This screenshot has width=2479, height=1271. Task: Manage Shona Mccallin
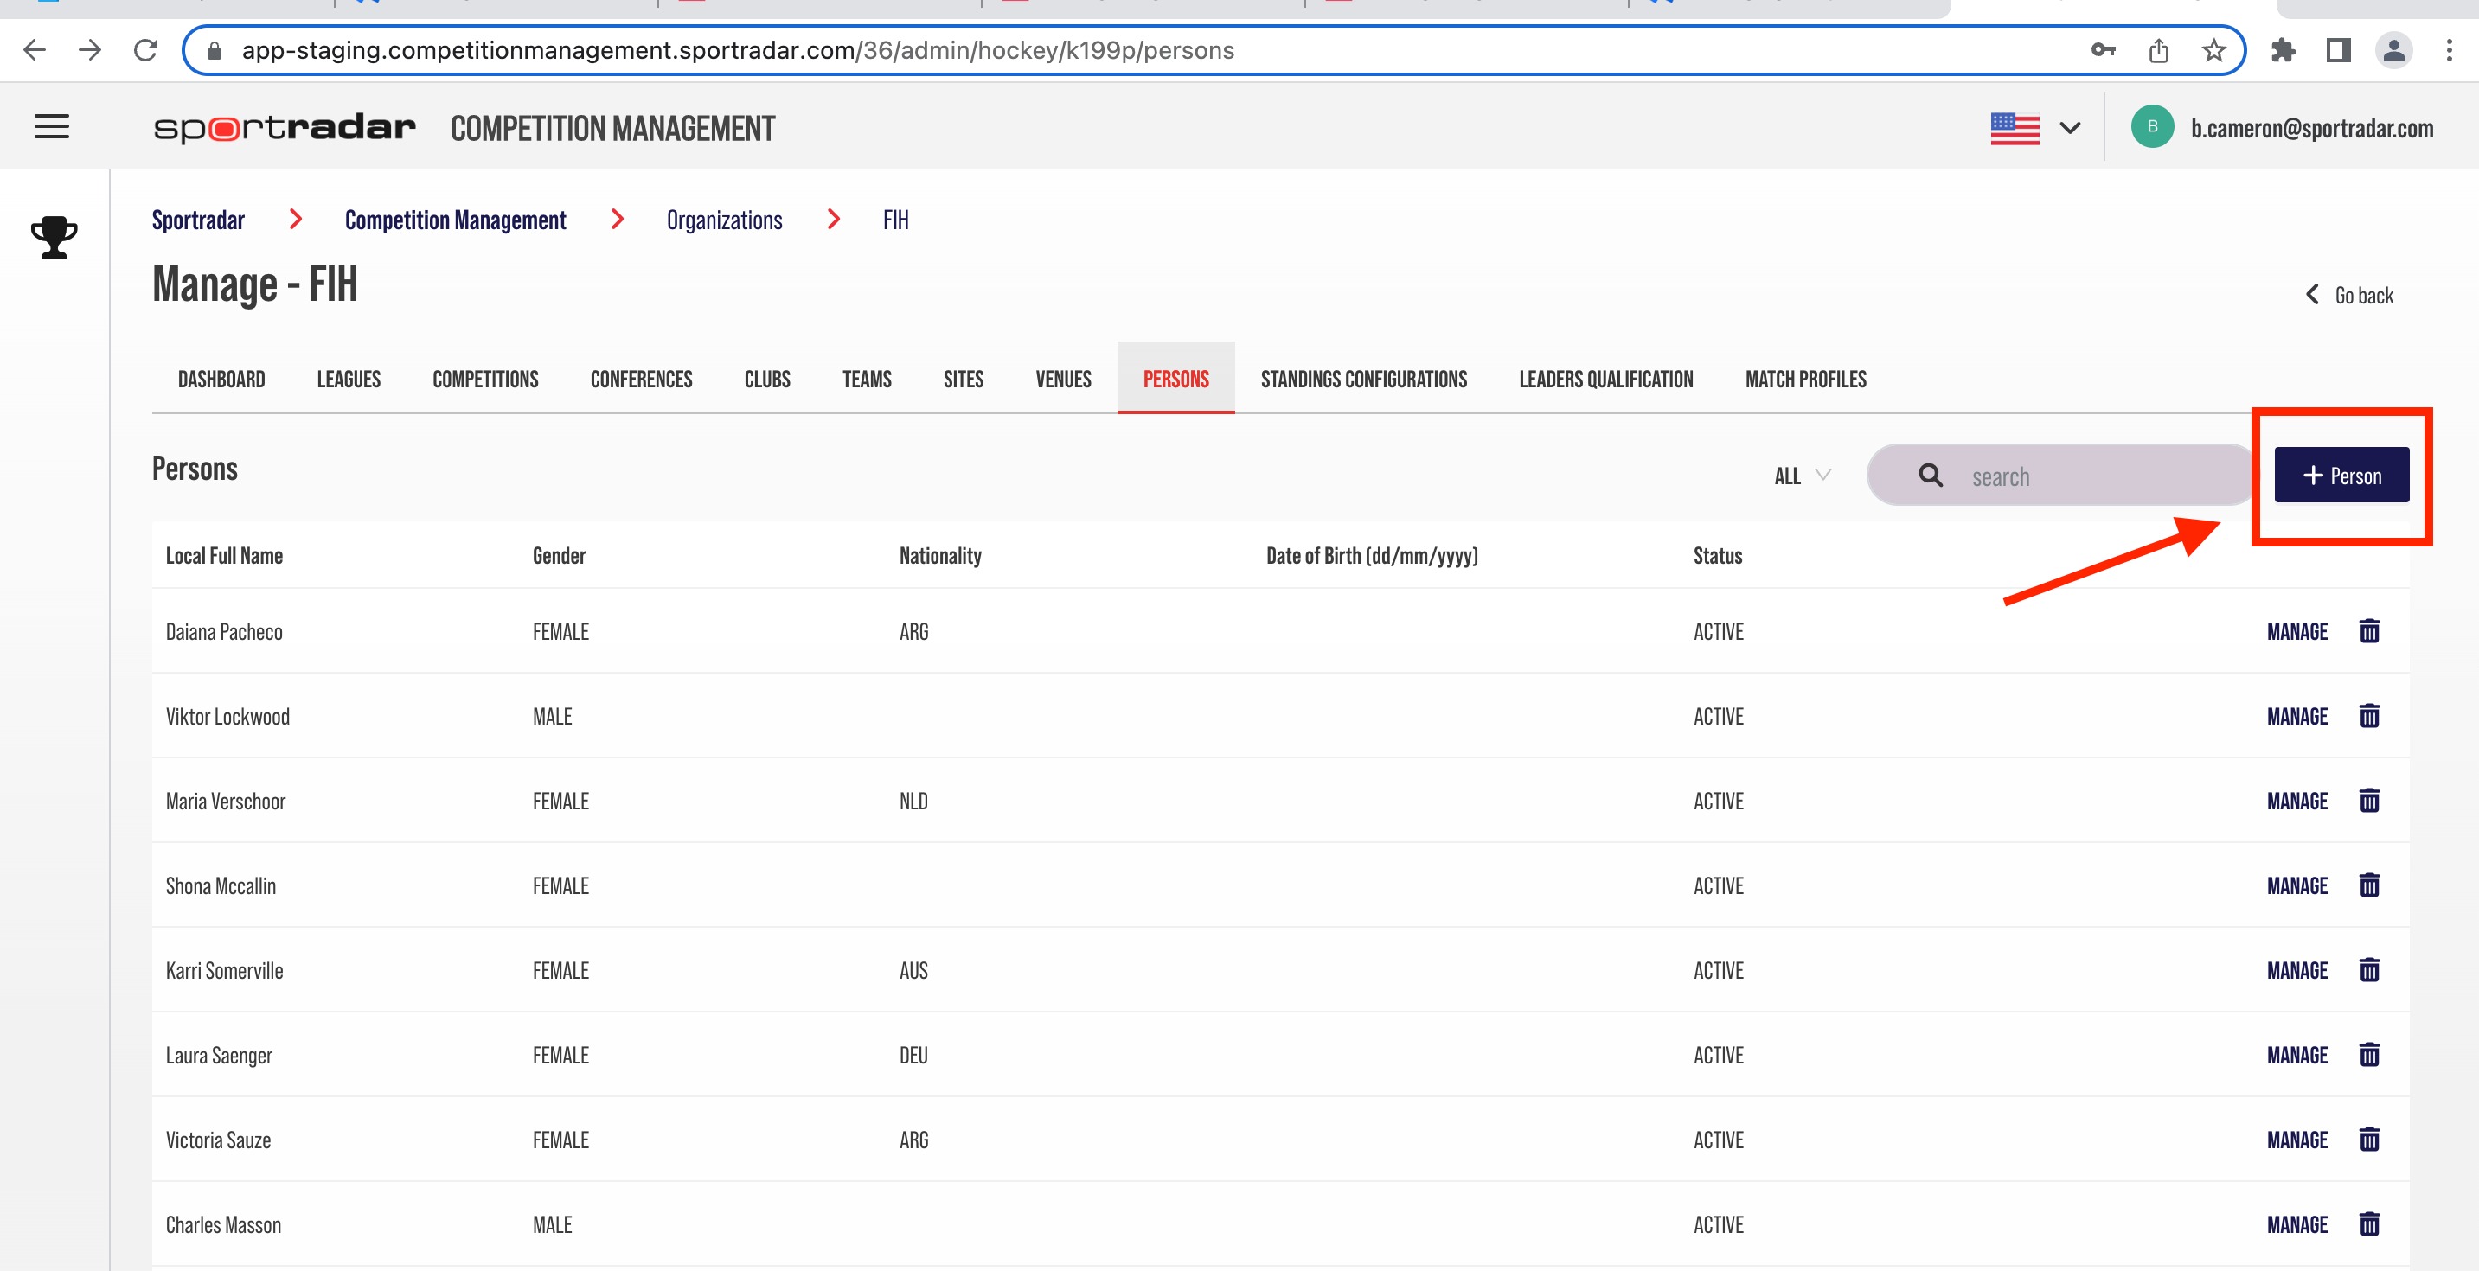tap(2297, 885)
